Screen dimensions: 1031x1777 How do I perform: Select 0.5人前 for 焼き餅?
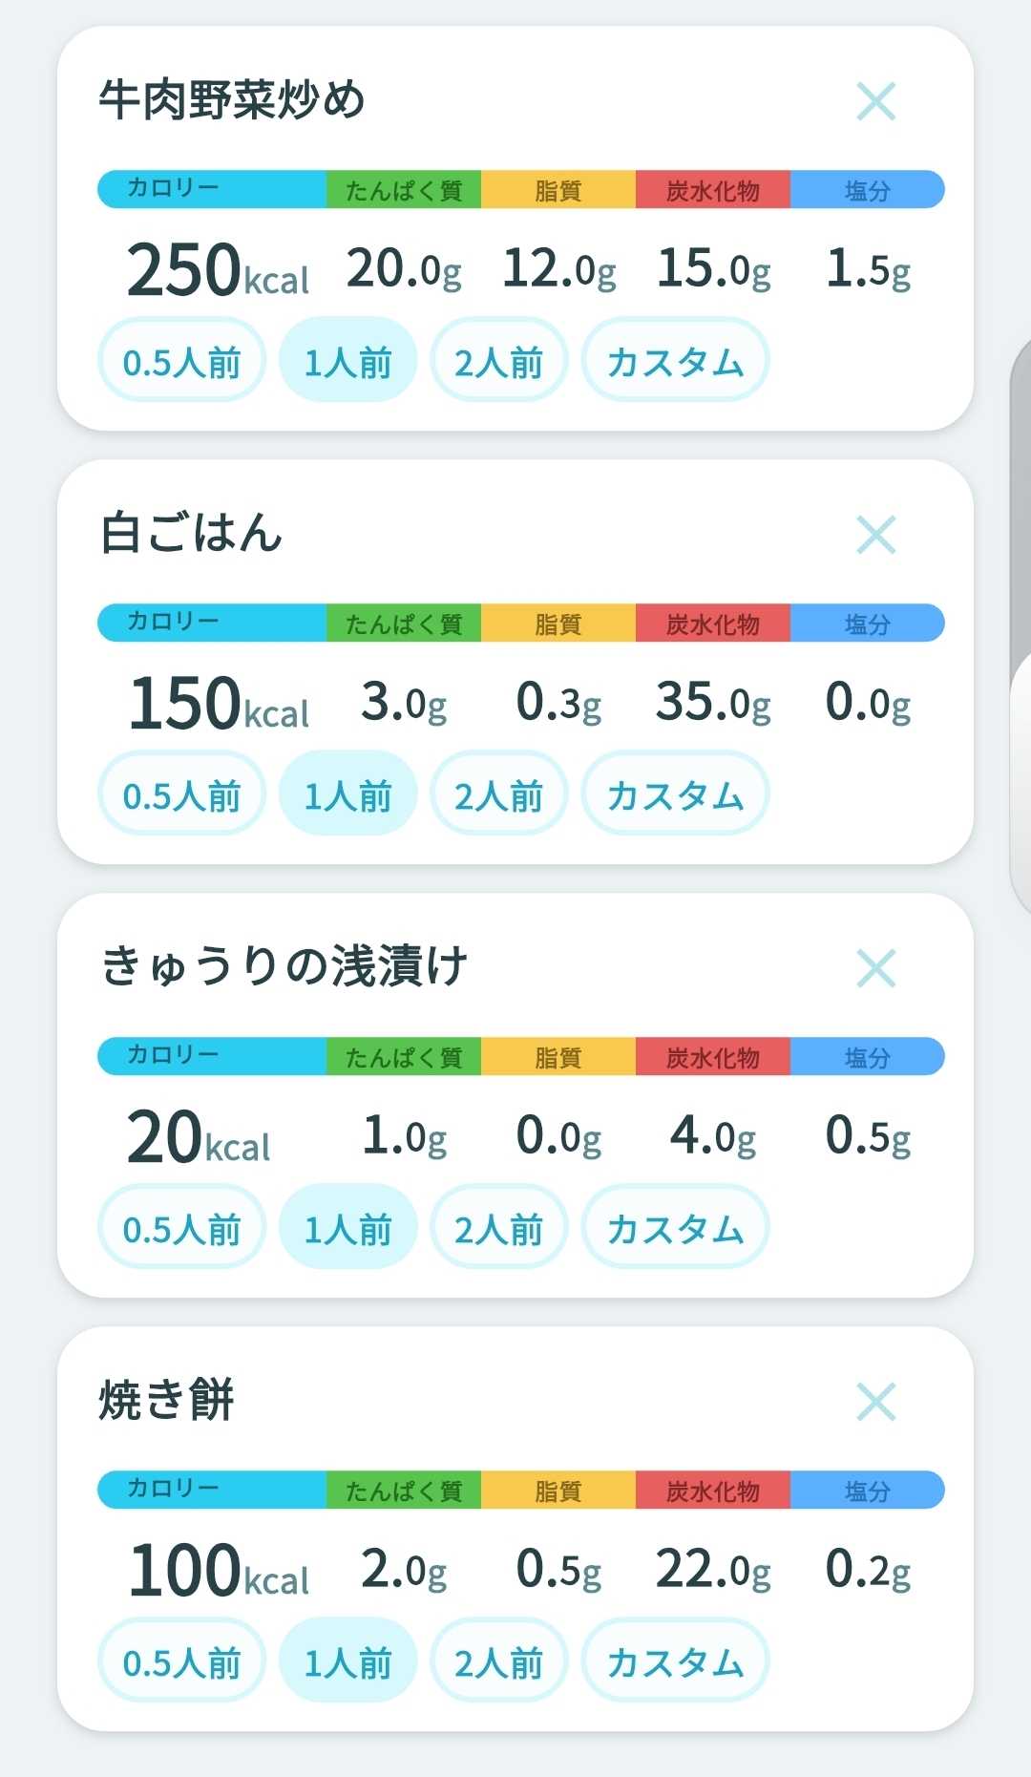(x=181, y=1661)
